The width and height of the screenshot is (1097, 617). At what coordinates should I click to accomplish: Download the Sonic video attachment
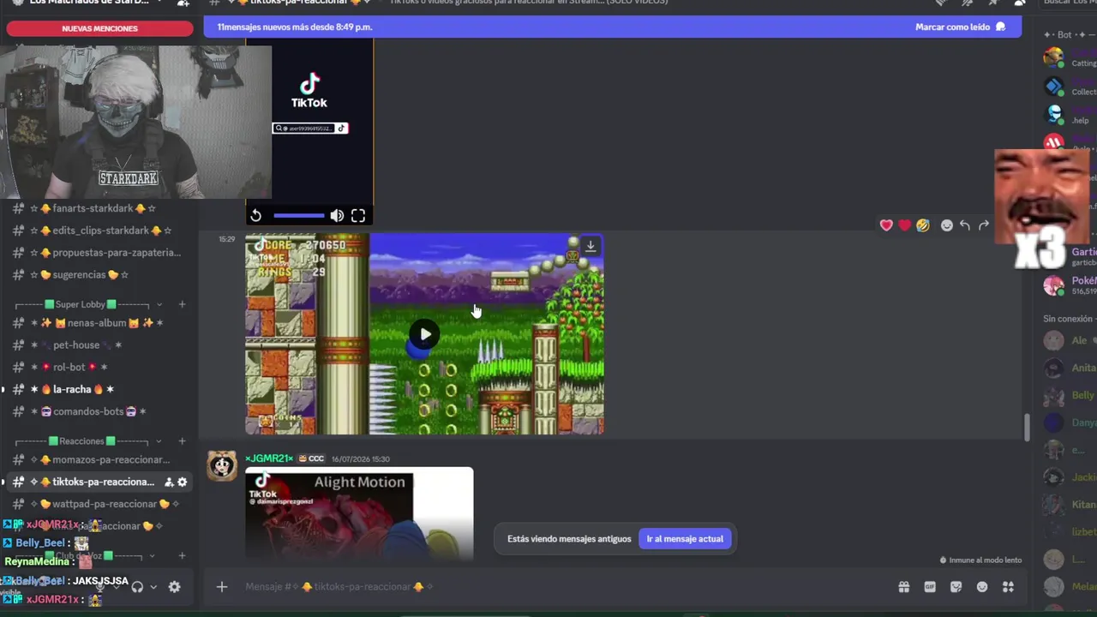coord(590,246)
